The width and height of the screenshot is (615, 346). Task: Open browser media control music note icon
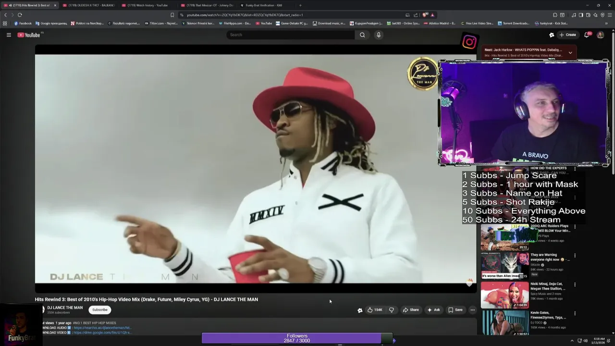coord(574,15)
